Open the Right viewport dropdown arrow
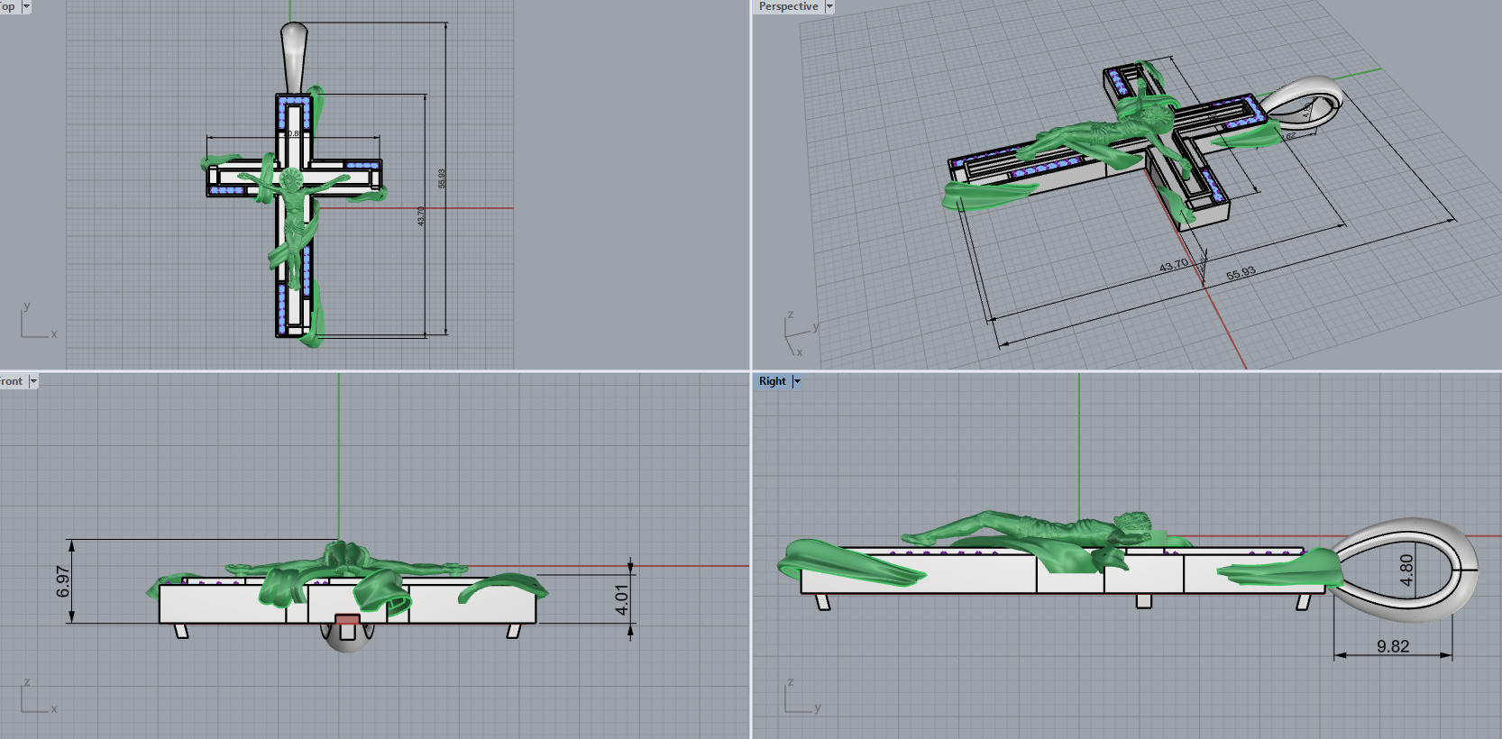This screenshot has height=739, width=1502. click(x=797, y=381)
